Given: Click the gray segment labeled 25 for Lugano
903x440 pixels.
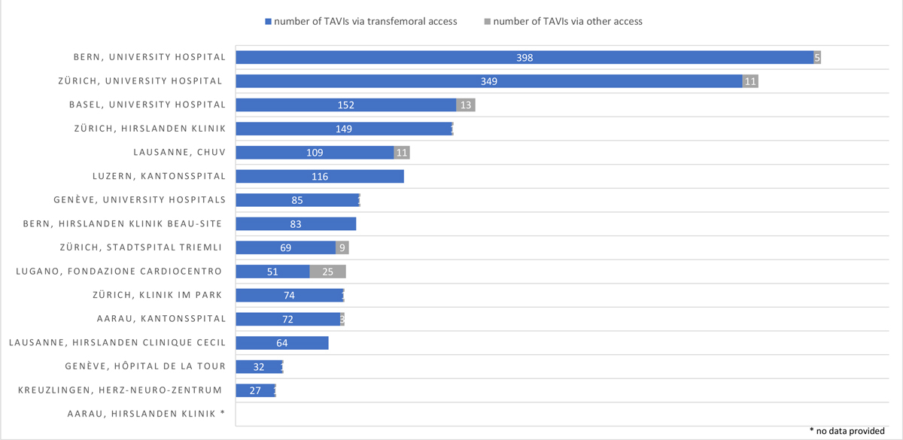Looking at the screenshot, I should tap(328, 272).
